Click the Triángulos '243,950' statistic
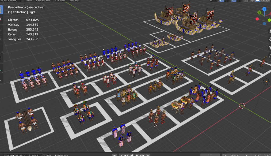 coord(32,39)
